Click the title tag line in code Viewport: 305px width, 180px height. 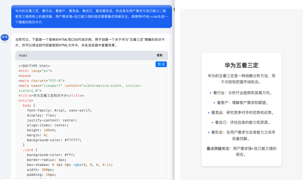tap(51, 96)
